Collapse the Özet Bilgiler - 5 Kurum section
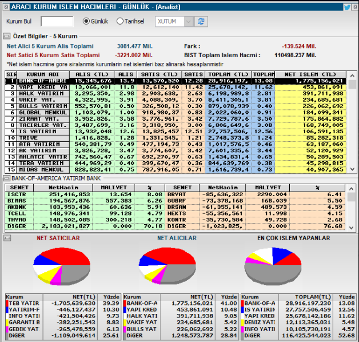359x342 pixels. pos(7,36)
